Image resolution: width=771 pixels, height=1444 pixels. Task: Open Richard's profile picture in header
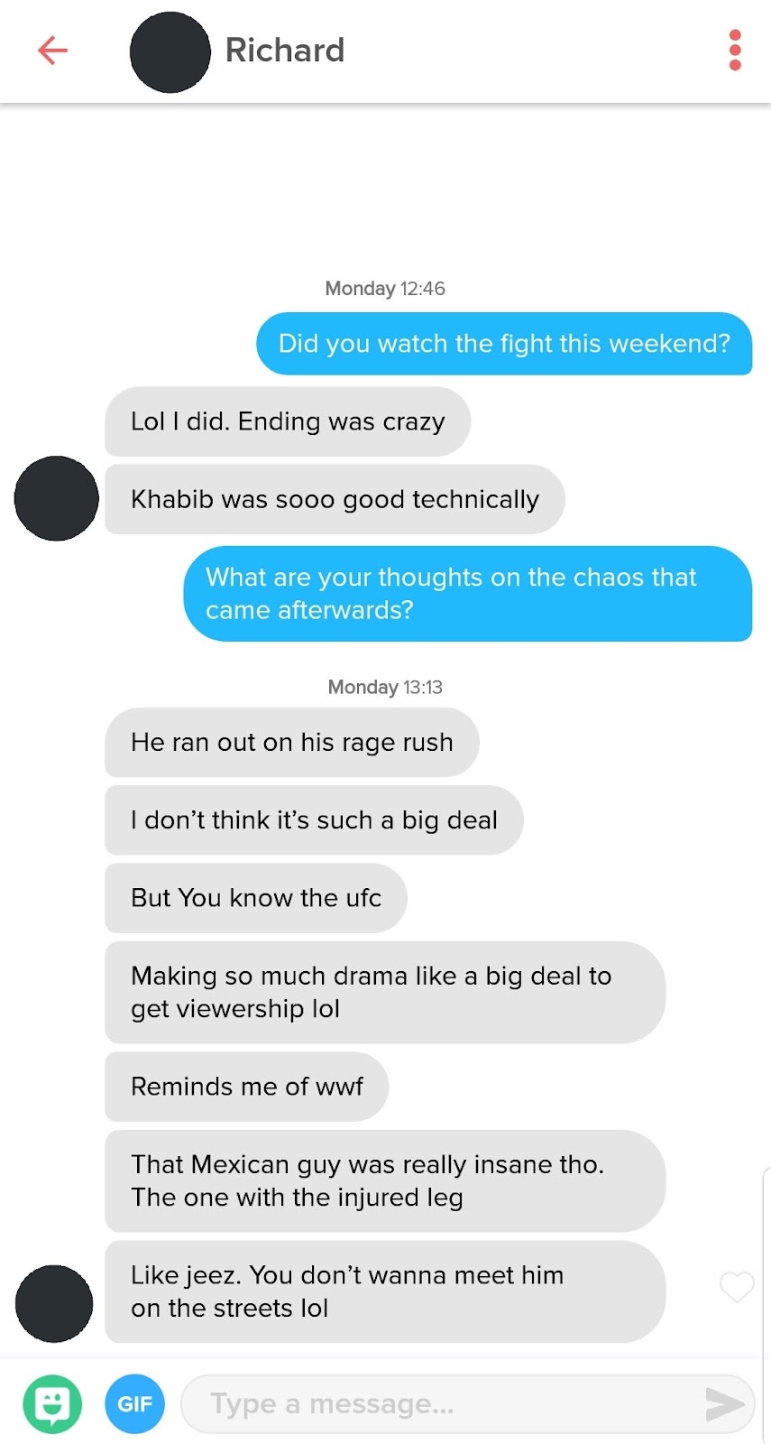170,51
